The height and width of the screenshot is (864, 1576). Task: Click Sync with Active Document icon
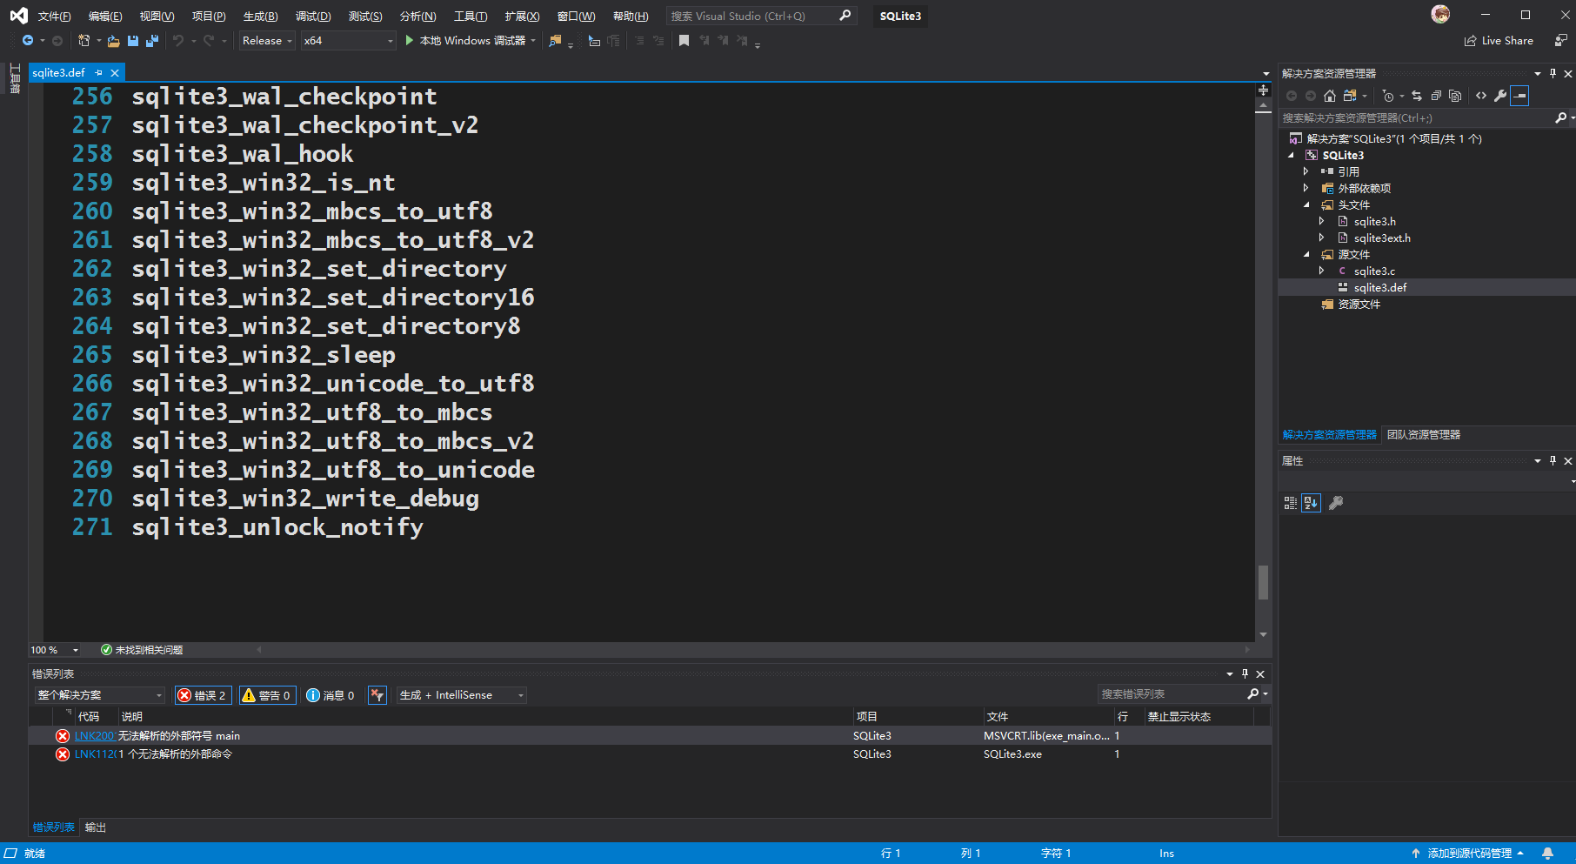coord(1417,96)
